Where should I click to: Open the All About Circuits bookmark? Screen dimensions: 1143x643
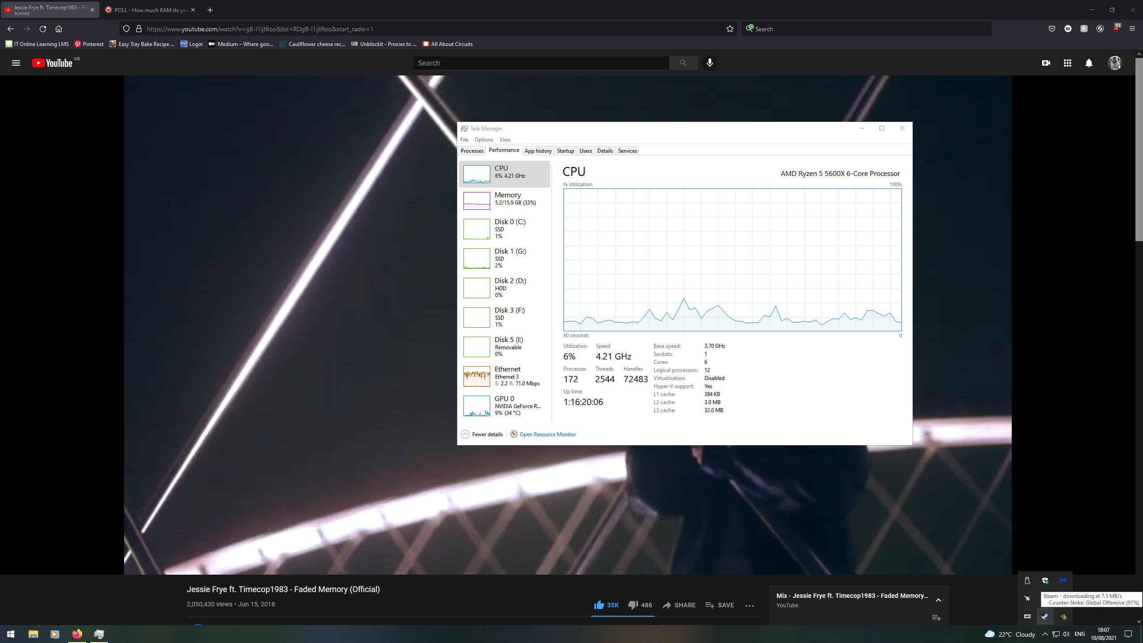tap(447, 44)
